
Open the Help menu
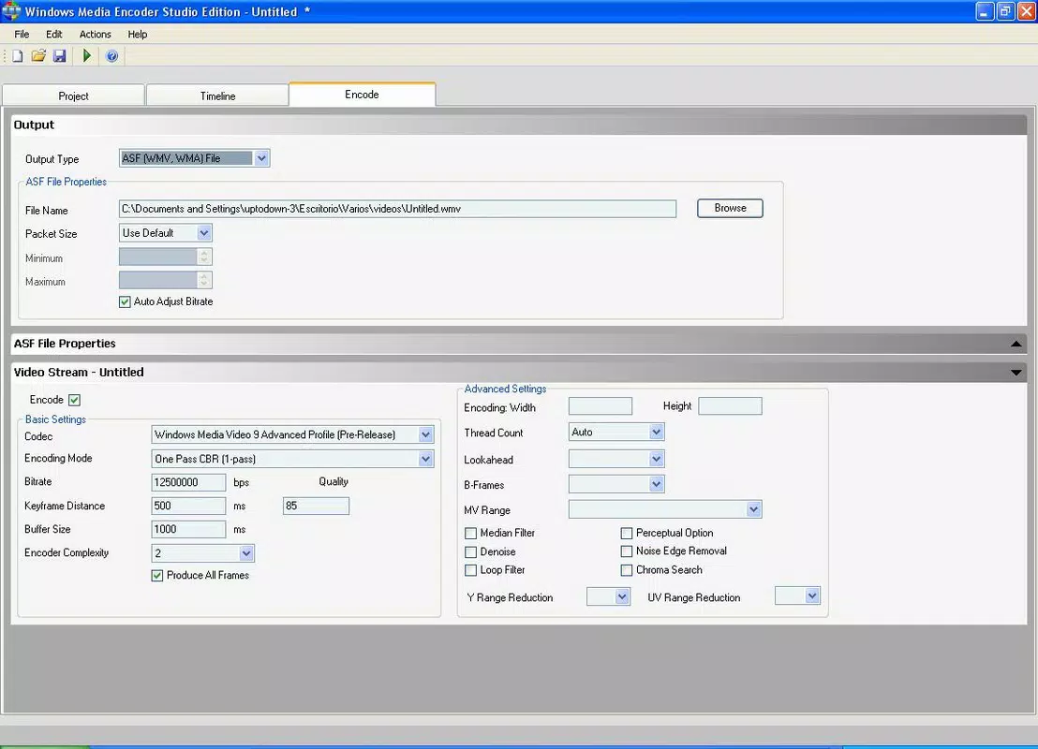[138, 35]
